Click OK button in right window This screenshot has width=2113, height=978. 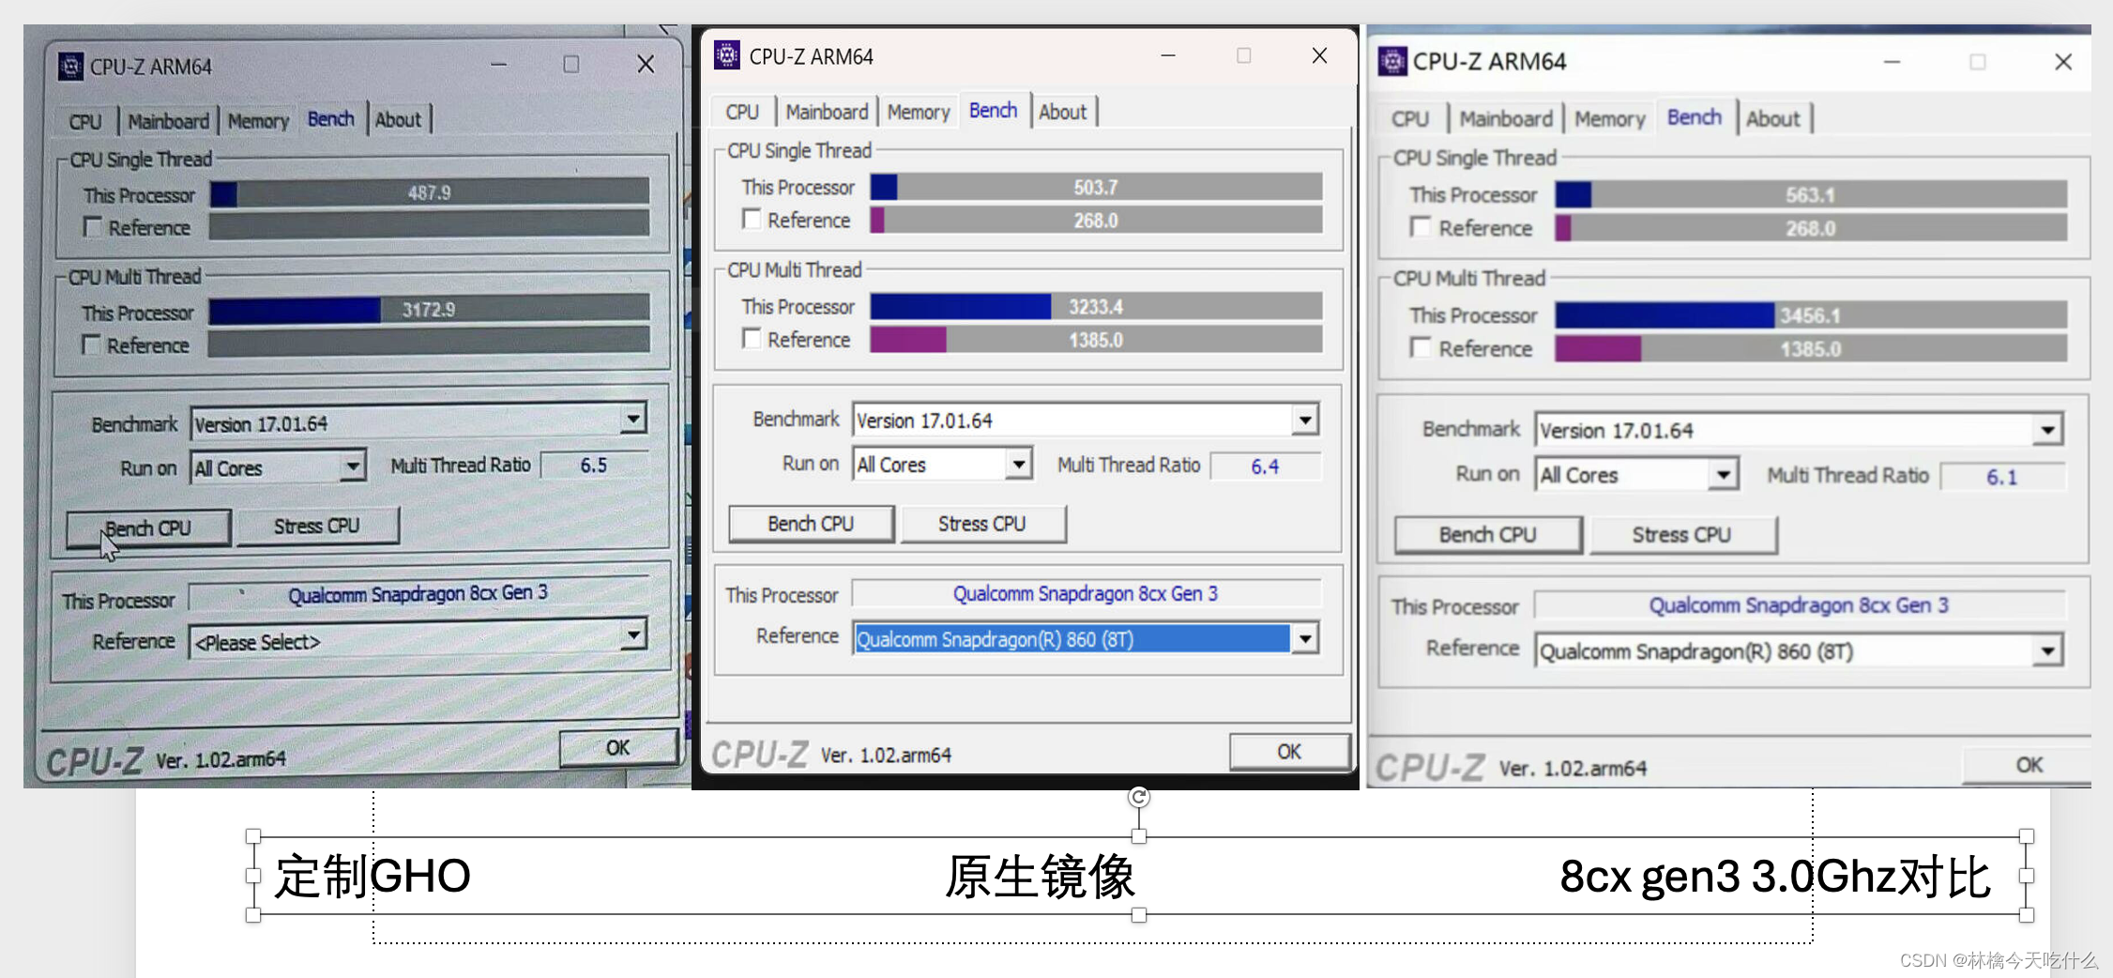tap(2029, 765)
